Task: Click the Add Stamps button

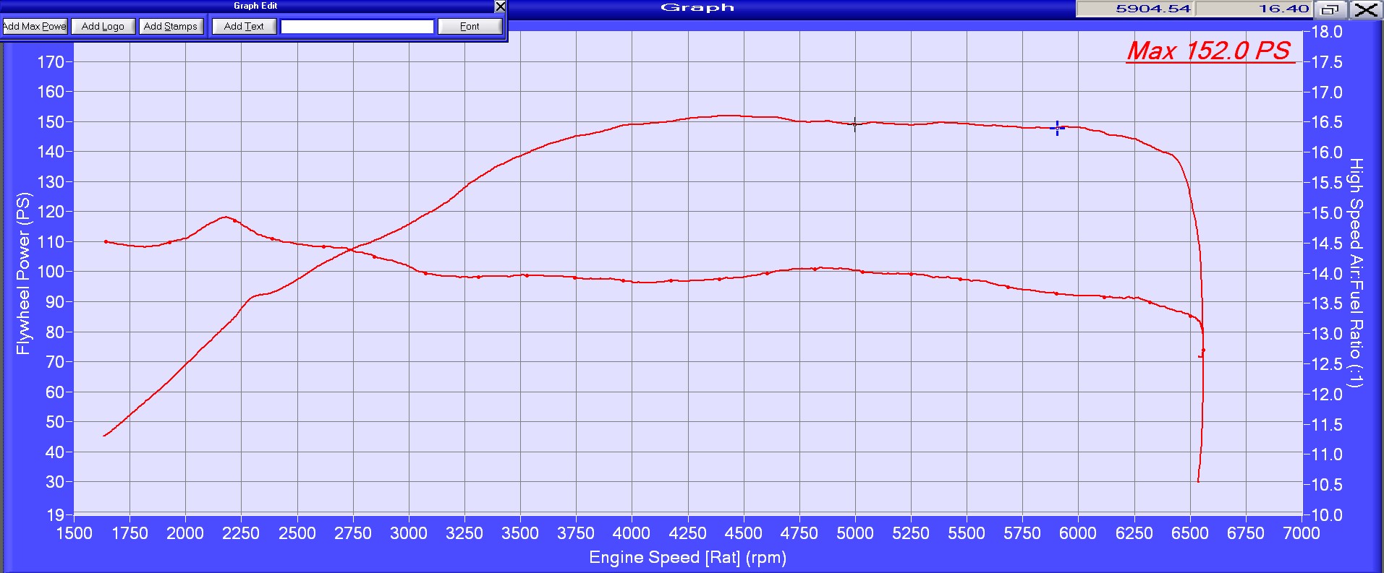Action: pyautogui.click(x=171, y=26)
